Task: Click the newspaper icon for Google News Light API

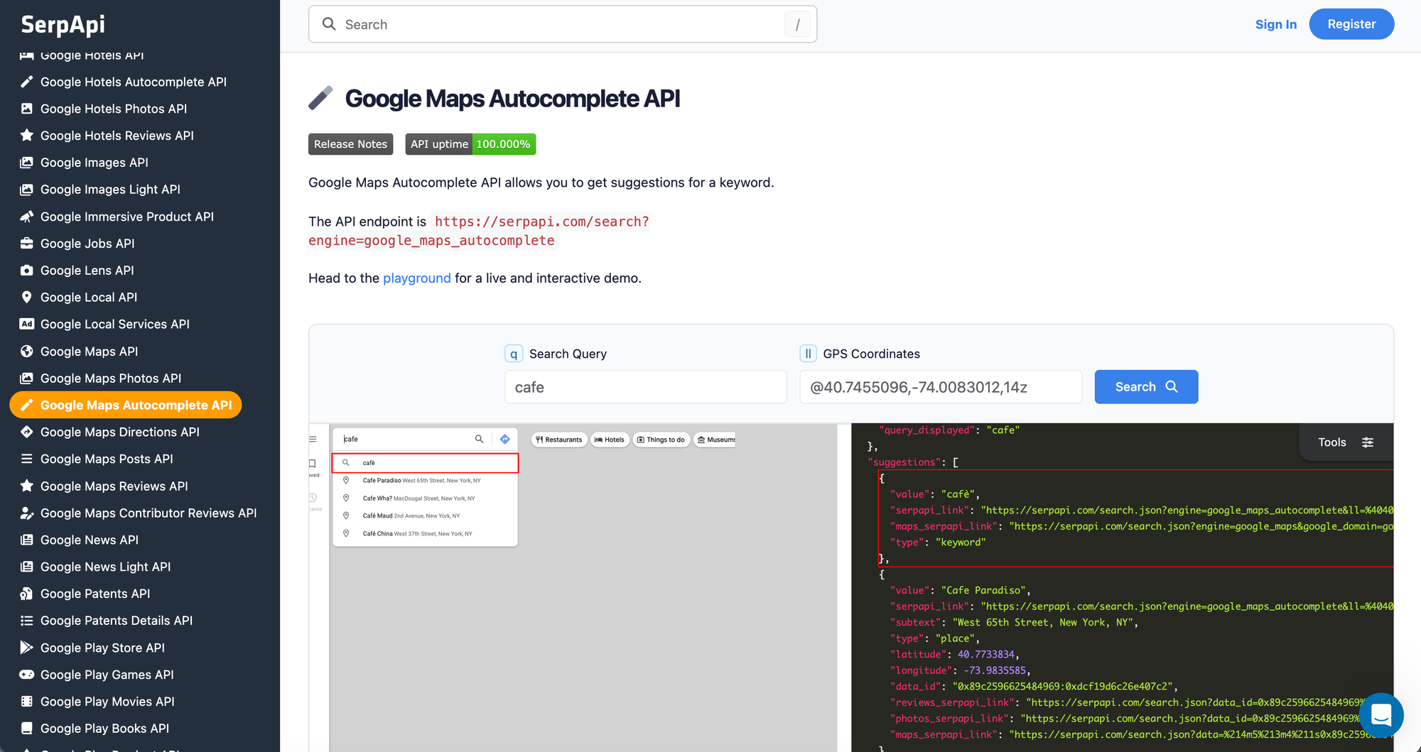Action: tap(27, 567)
